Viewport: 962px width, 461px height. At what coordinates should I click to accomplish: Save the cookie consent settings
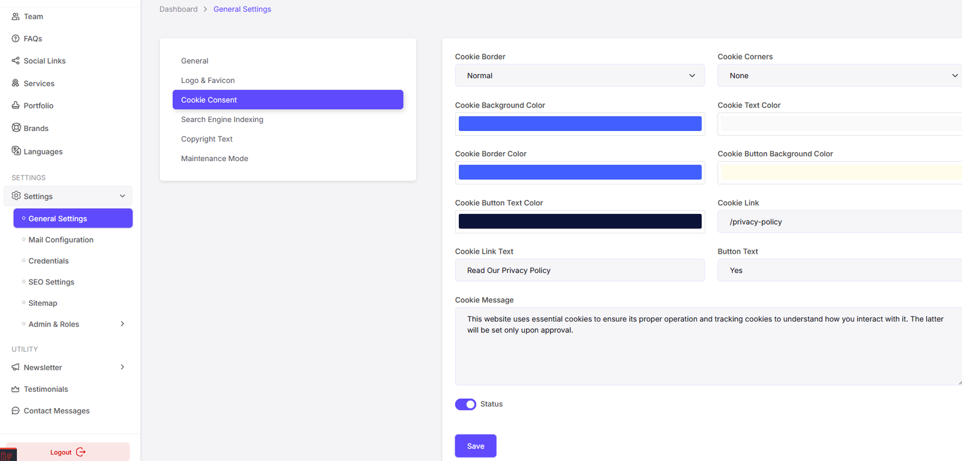[x=475, y=446]
